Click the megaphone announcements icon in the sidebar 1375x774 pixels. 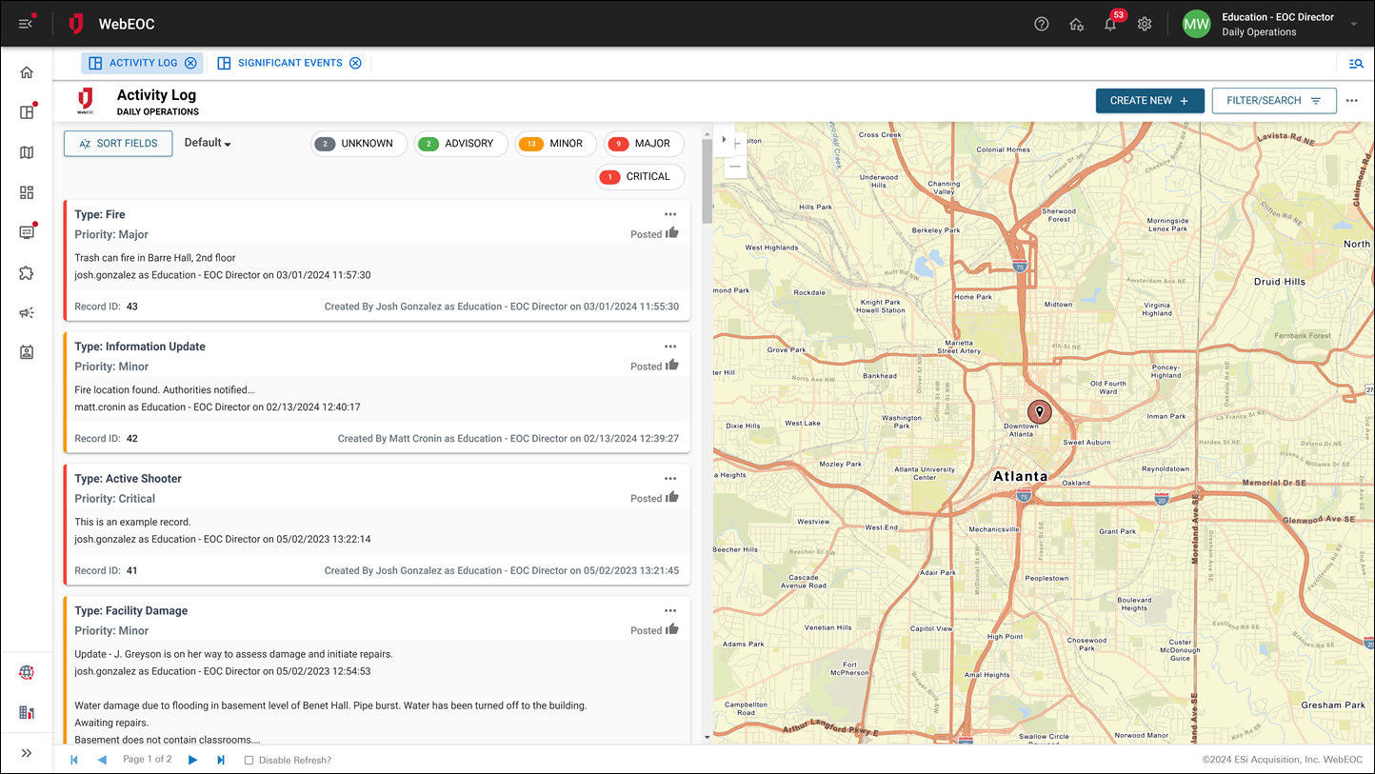(27, 312)
